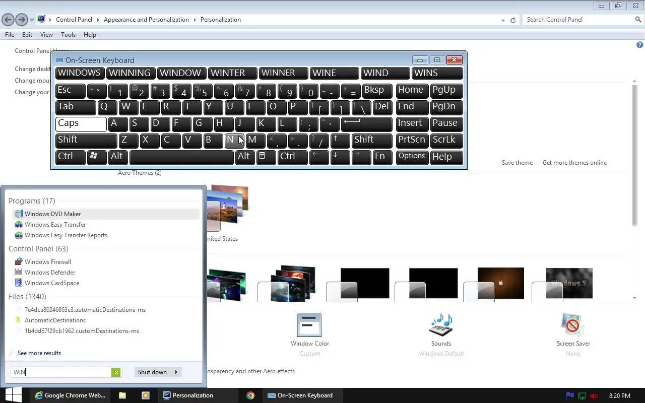Viewport: 645px width, 403px height.
Task: Open the media player taskbar icon
Action: tap(146, 395)
